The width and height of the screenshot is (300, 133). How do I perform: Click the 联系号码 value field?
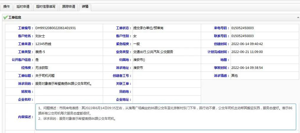point(242,36)
